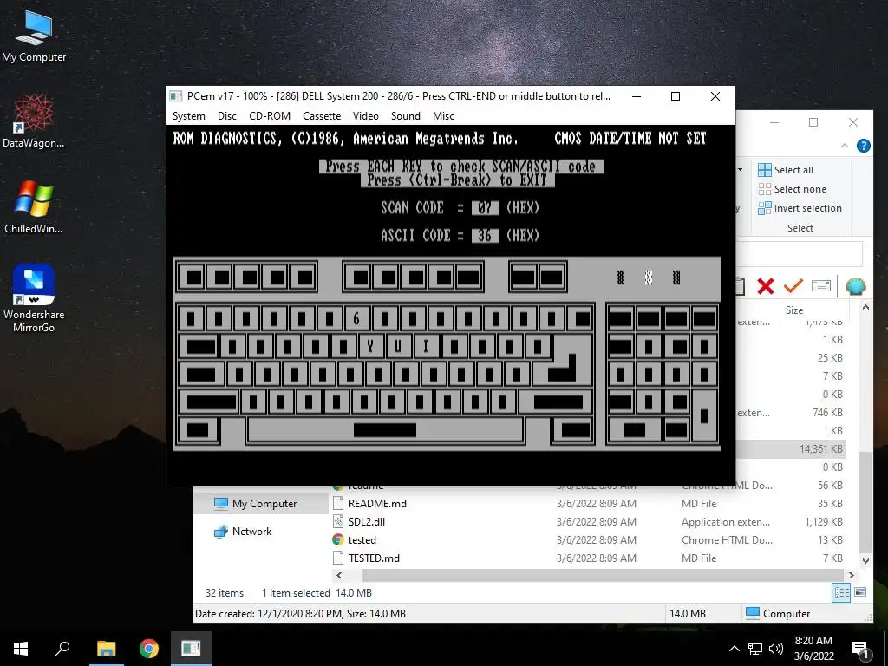Click the left arrow of the horizontal scrollbar
Image resolution: width=888 pixels, height=666 pixels.
tap(339, 576)
